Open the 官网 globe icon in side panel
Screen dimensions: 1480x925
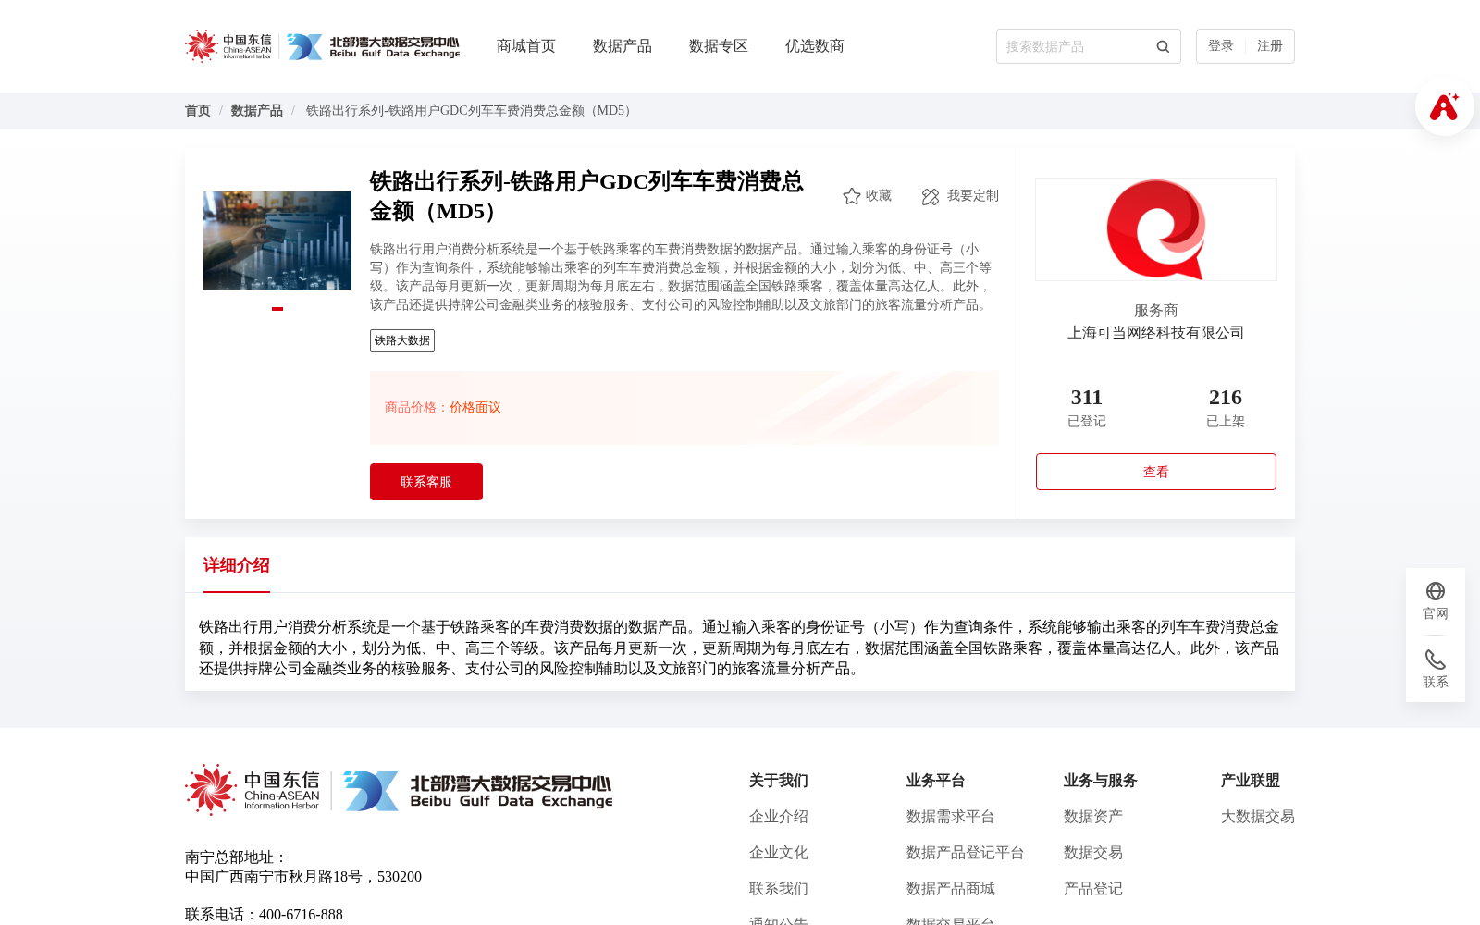1436,591
